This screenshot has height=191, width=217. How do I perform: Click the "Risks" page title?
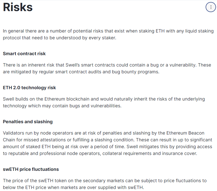(18, 7)
